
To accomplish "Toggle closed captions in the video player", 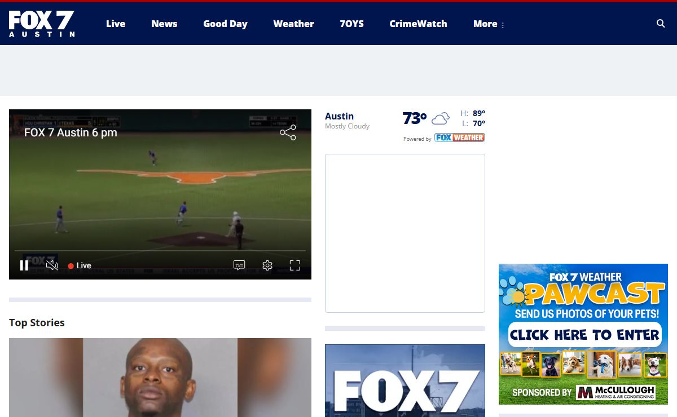I will click(x=239, y=265).
